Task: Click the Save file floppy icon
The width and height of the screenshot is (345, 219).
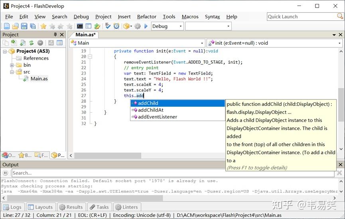Action: [24, 26]
